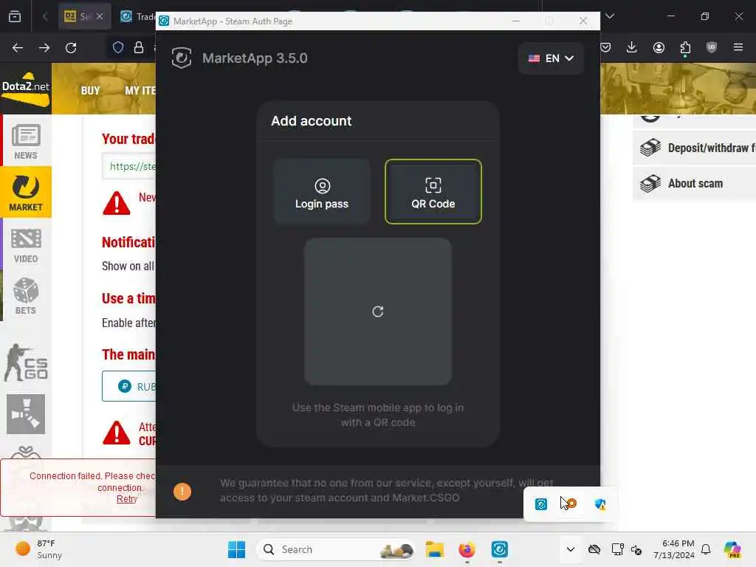Close the MarketApp Steam Auth window

[583, 21]
